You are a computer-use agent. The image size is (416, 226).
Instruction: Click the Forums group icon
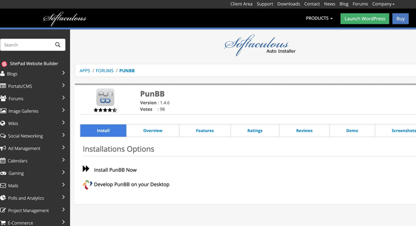click(3, 98)
